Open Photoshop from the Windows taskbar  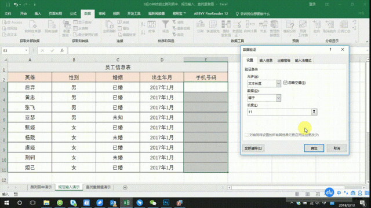click(x=166, y=203)
